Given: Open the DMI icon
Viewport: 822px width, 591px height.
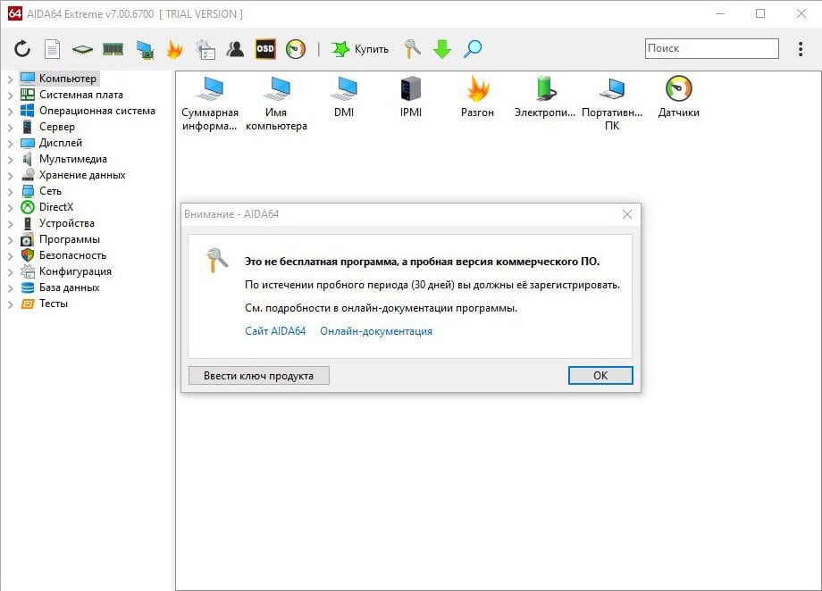Looking at the screenshot, I should tap(344, 97).
